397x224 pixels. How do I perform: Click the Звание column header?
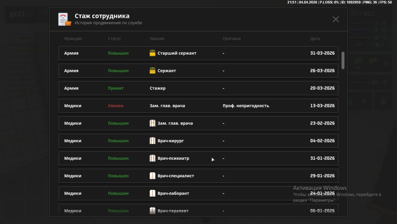pos(157,39)
